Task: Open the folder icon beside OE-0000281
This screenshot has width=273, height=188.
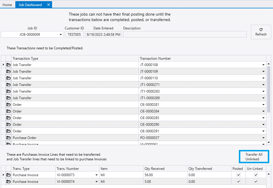Action: 8,104
